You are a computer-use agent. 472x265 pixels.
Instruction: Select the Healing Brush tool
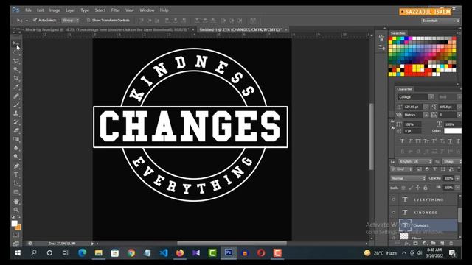pos(16,96)
